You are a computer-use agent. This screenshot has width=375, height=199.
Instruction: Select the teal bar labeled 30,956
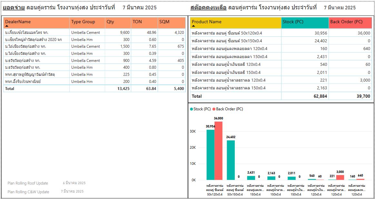211,155
